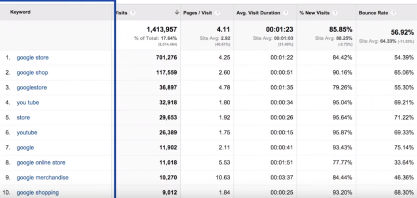Select pages per visit value 10.63
The width and height of the screenshot is (417, 198).
223,178
